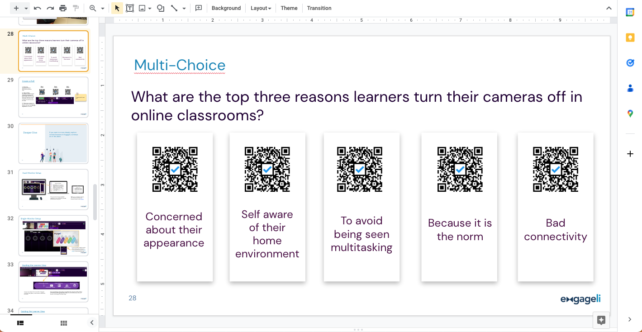Click 'Because it is the norm' text
Screen dimensions: 642x332
click(460, 230)
